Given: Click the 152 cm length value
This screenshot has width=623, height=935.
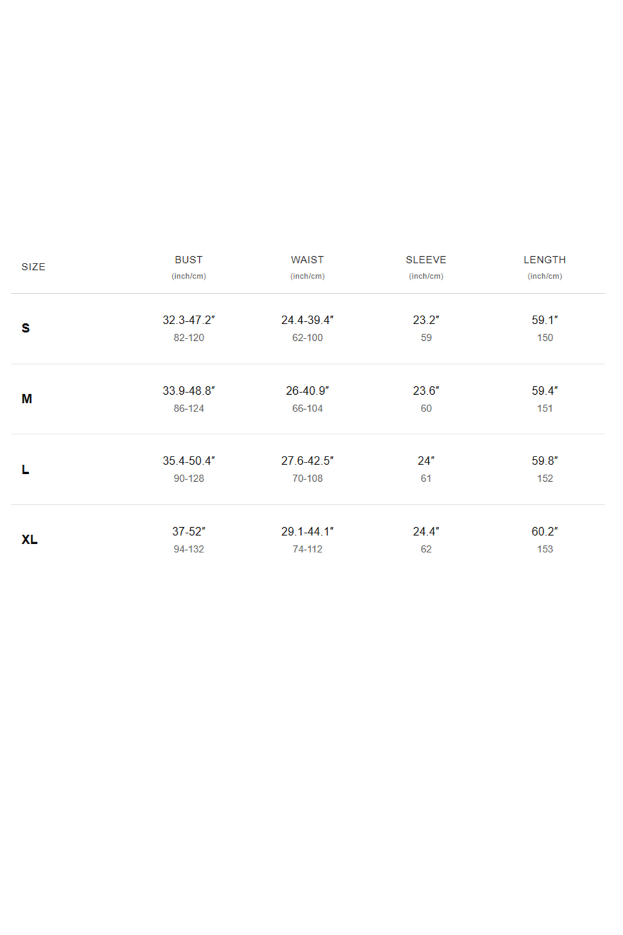Looking at the screenshot, I should (x=545, y=479).
